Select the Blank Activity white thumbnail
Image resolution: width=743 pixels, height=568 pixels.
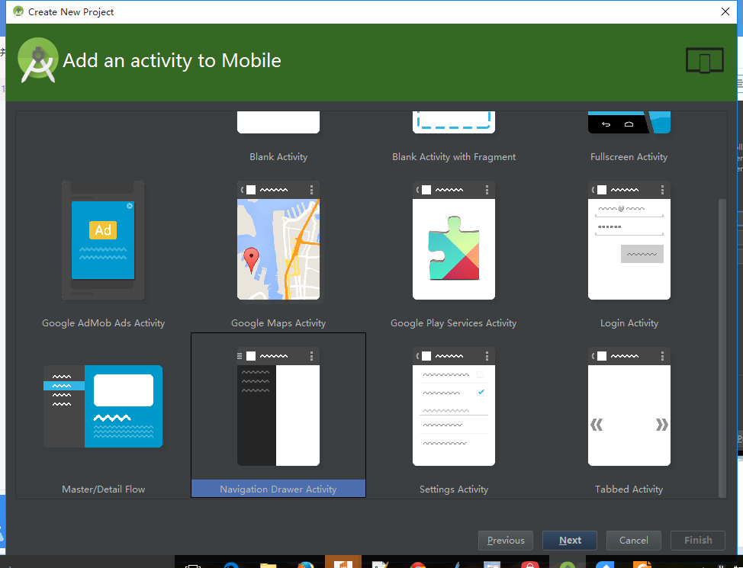[x=278, y=122]
